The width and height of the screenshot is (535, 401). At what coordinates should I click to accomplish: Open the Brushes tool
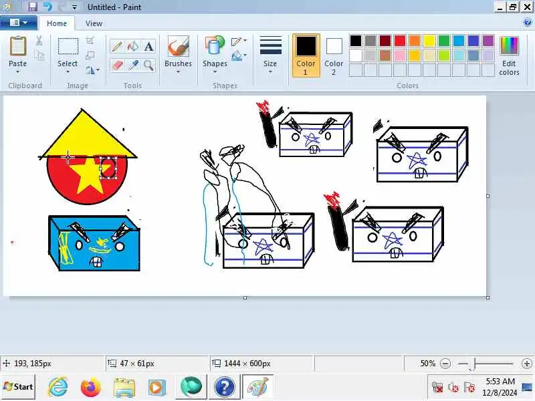point(178,46)
